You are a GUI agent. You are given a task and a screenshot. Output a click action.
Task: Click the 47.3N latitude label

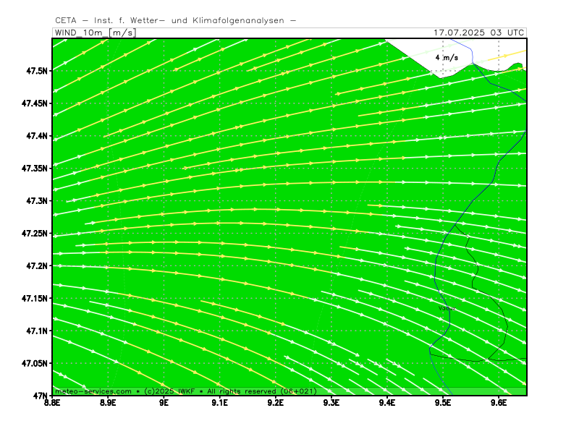click(x=37, y=201)
